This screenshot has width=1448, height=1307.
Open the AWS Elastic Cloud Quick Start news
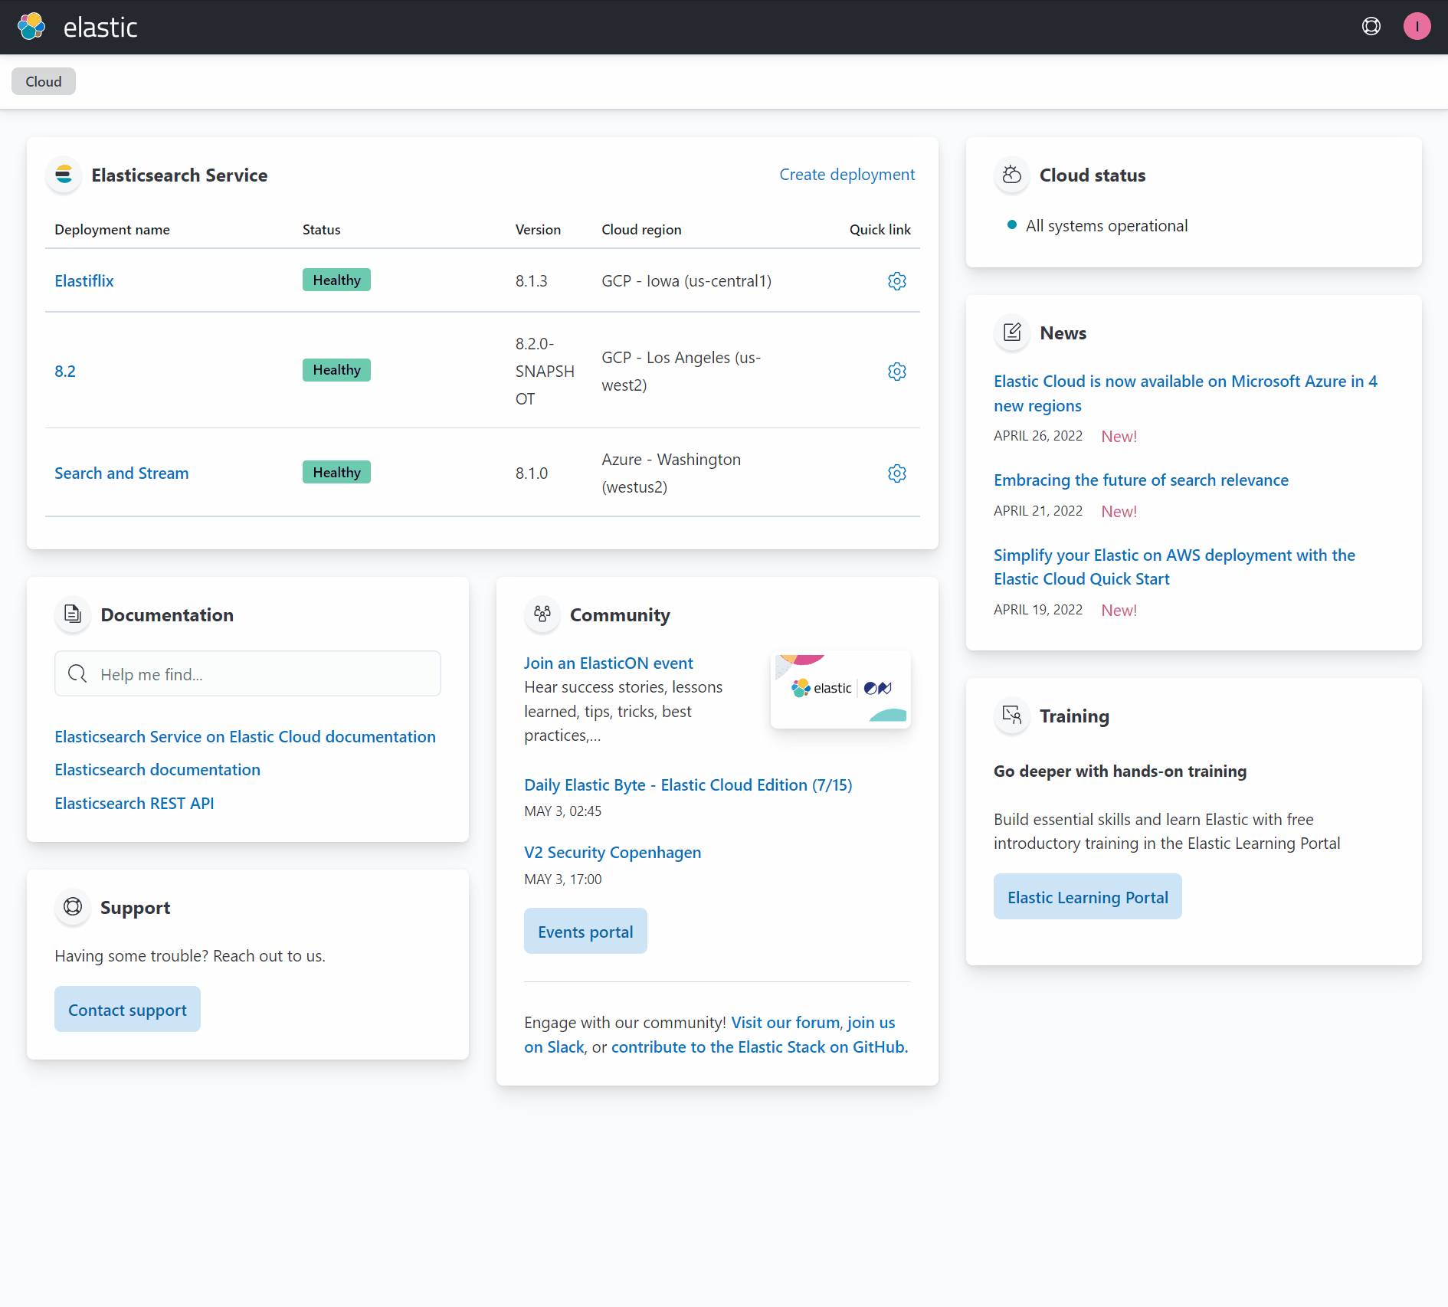pos(1174,567)
